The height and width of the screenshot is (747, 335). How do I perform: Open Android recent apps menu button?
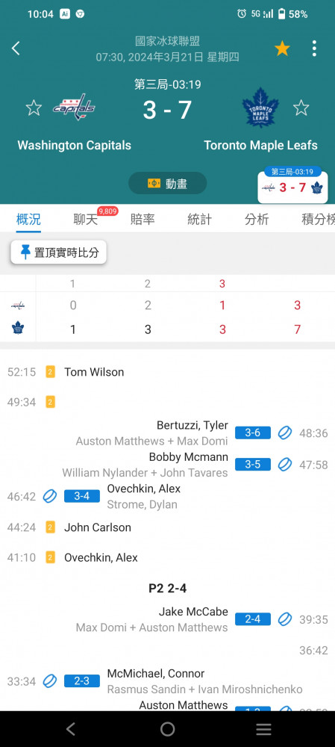point(263,729)
